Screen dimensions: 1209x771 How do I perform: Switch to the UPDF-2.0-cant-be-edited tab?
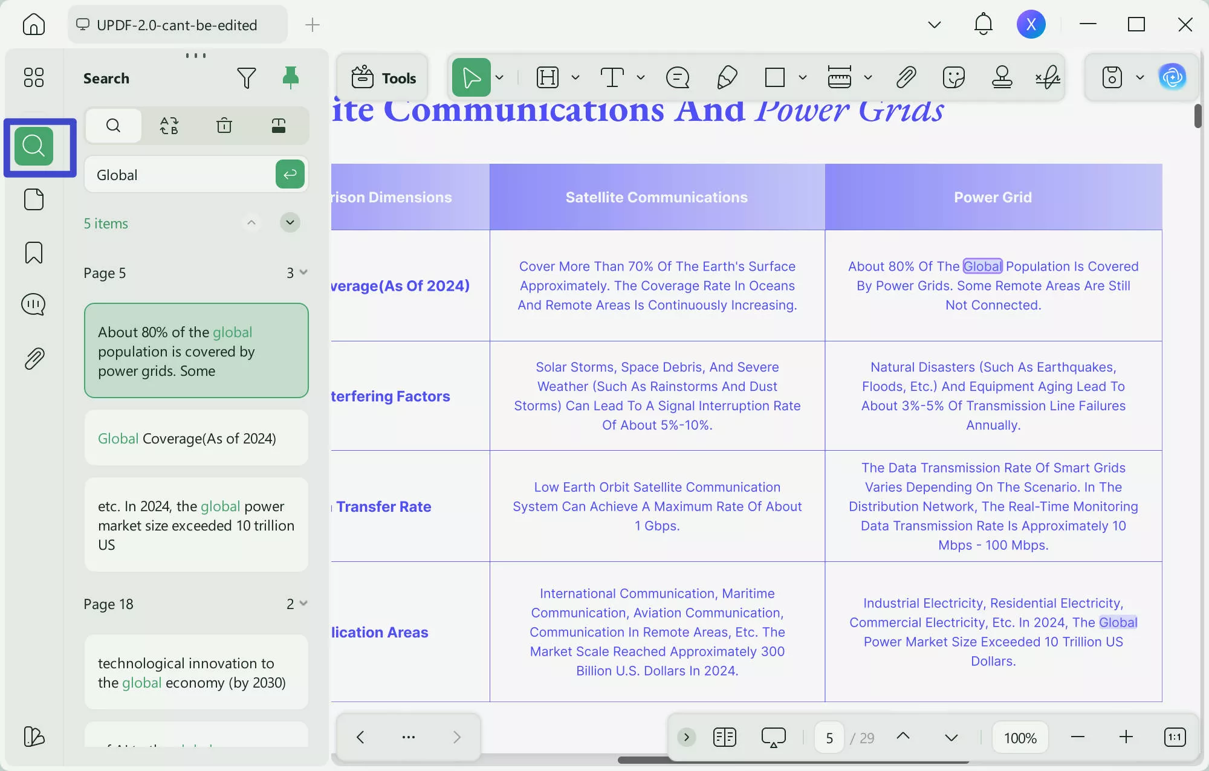tap(177, 25)
